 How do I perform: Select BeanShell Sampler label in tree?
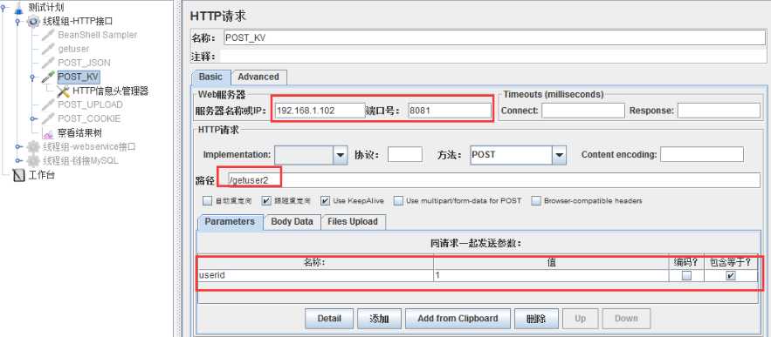[98, 36]
